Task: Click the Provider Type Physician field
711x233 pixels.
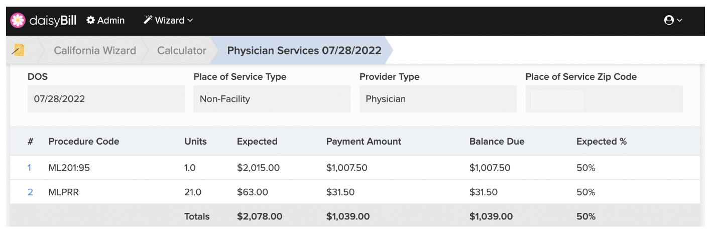Action: (438, 99)
